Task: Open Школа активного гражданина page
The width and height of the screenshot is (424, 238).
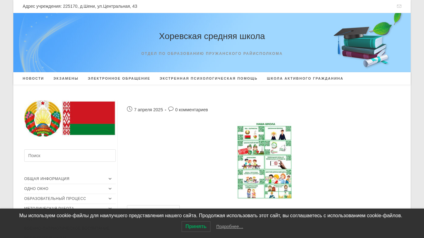Action: point(305,78)
